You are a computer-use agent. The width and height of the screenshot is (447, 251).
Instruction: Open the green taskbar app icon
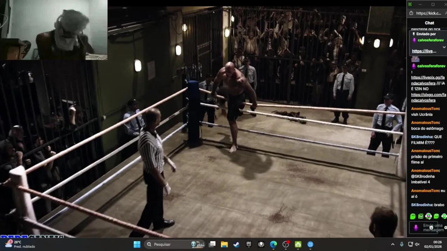pyautogui.click(x=298, y=244)
